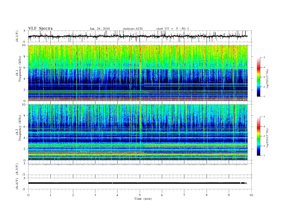Click the time axis tick label "7"
Image resolution: width=283 pixels, height=219 pixels.
(184, 195)
